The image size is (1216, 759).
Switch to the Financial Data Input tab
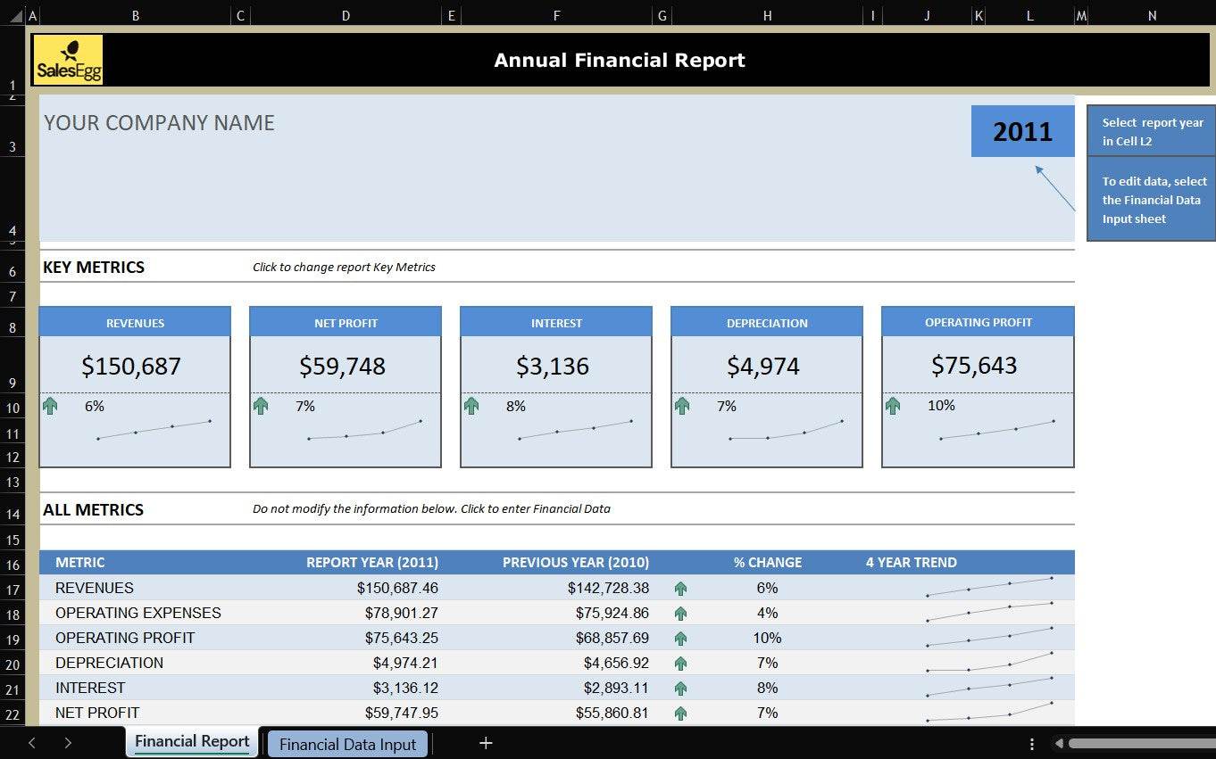coord(347,744)
